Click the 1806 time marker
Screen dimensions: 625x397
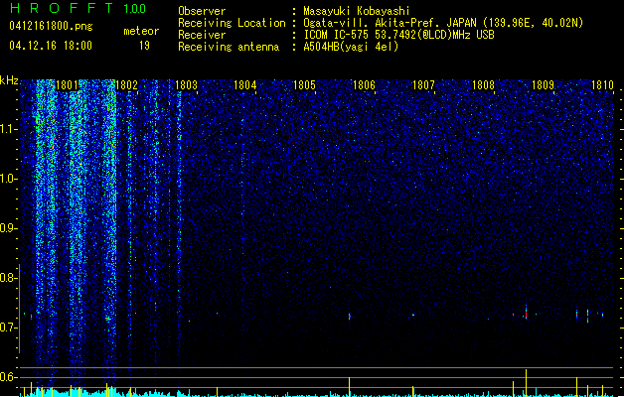[x=365, y=85]
